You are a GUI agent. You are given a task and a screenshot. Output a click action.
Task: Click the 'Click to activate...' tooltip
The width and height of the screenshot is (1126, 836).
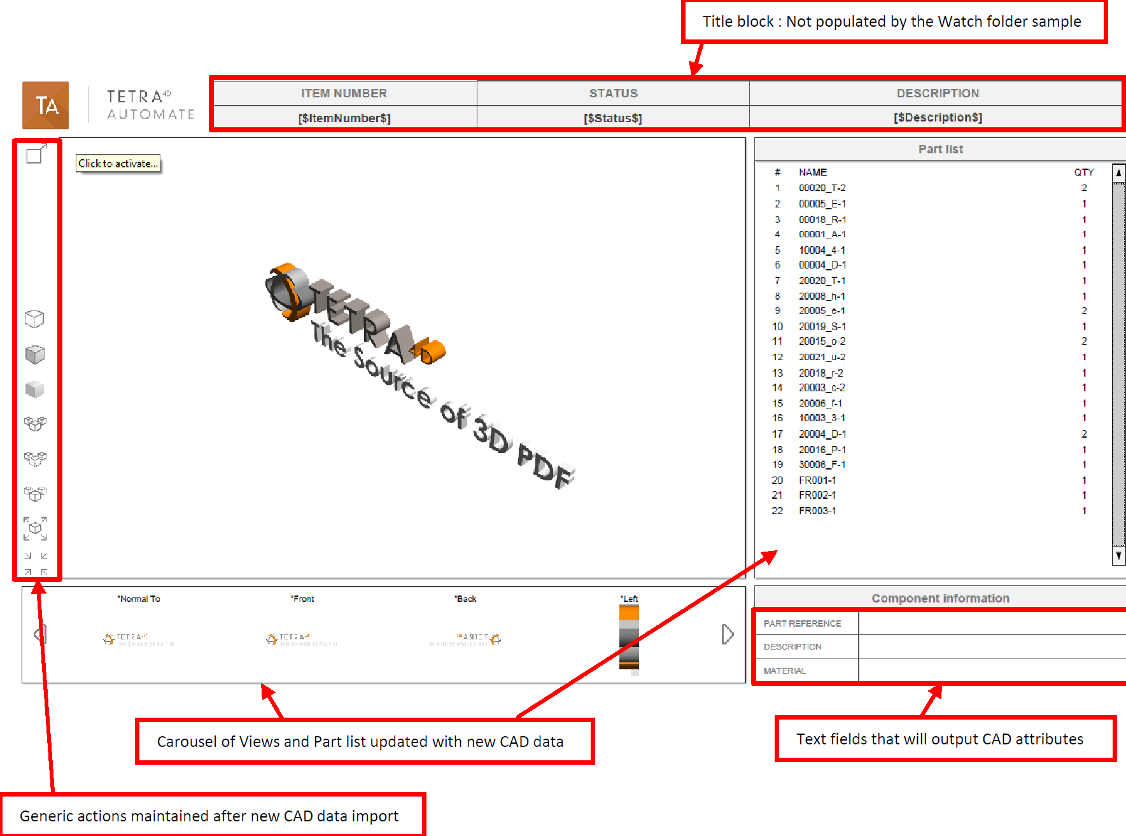point(118,164)
